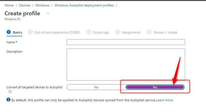Navigate to Windows Autopilot deployment profiles breadcrumb
The image size is (206, 112).
(x=84, y=5)
